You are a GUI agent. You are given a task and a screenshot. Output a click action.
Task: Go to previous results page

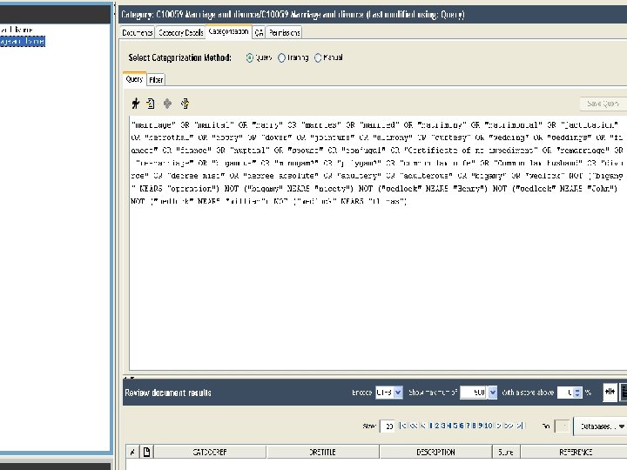point(423,426)
